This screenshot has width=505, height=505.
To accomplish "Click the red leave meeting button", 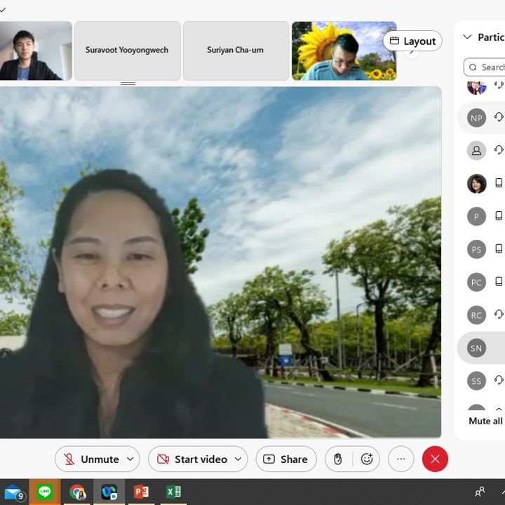I will [435, 459].
